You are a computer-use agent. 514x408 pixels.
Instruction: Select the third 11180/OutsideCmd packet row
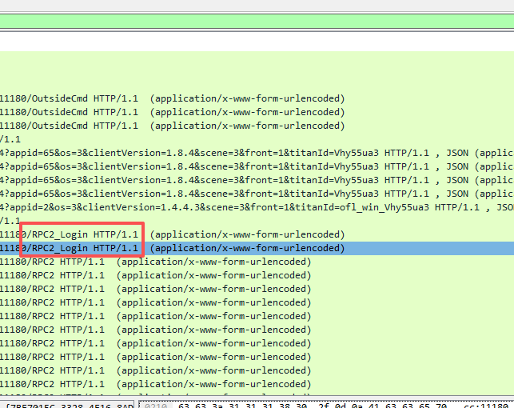coord(257,126)
